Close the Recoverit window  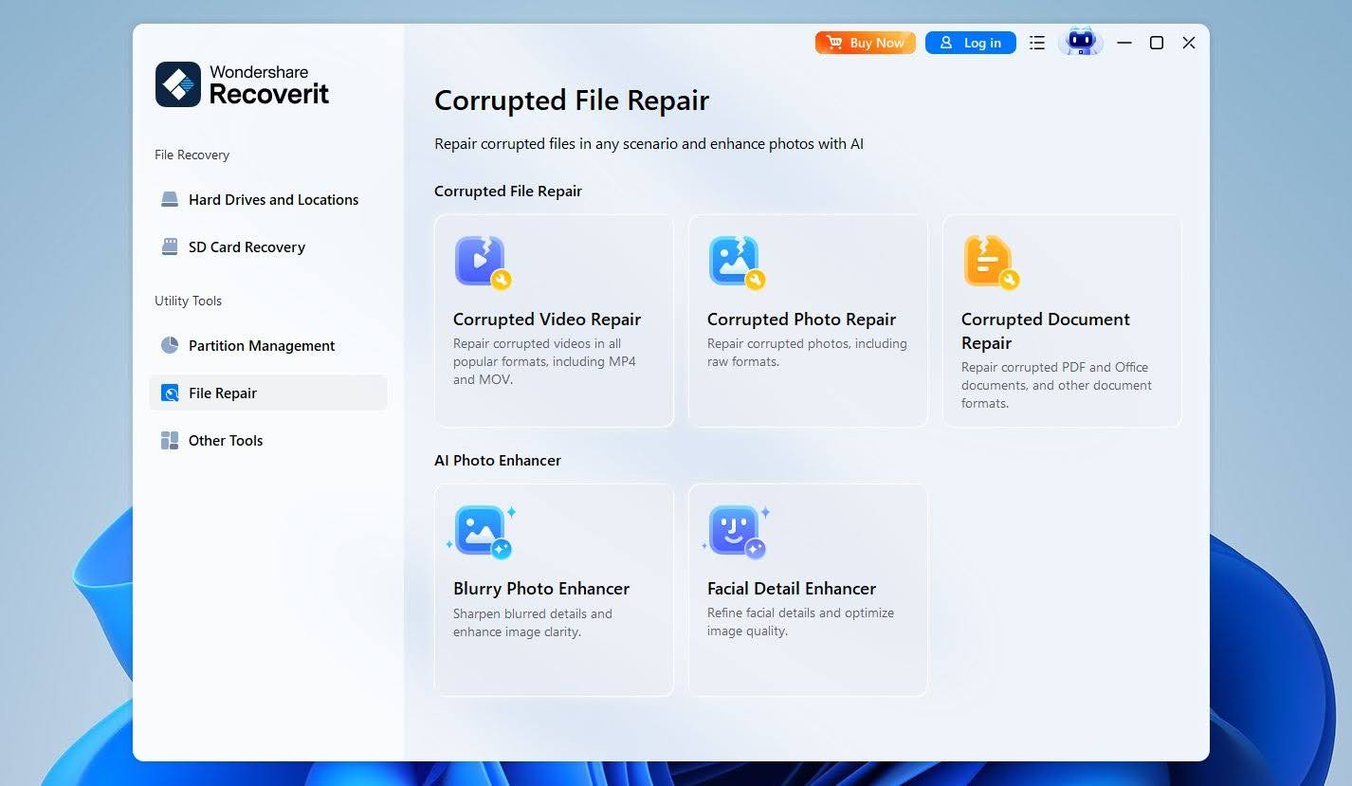click(1189, 43)
